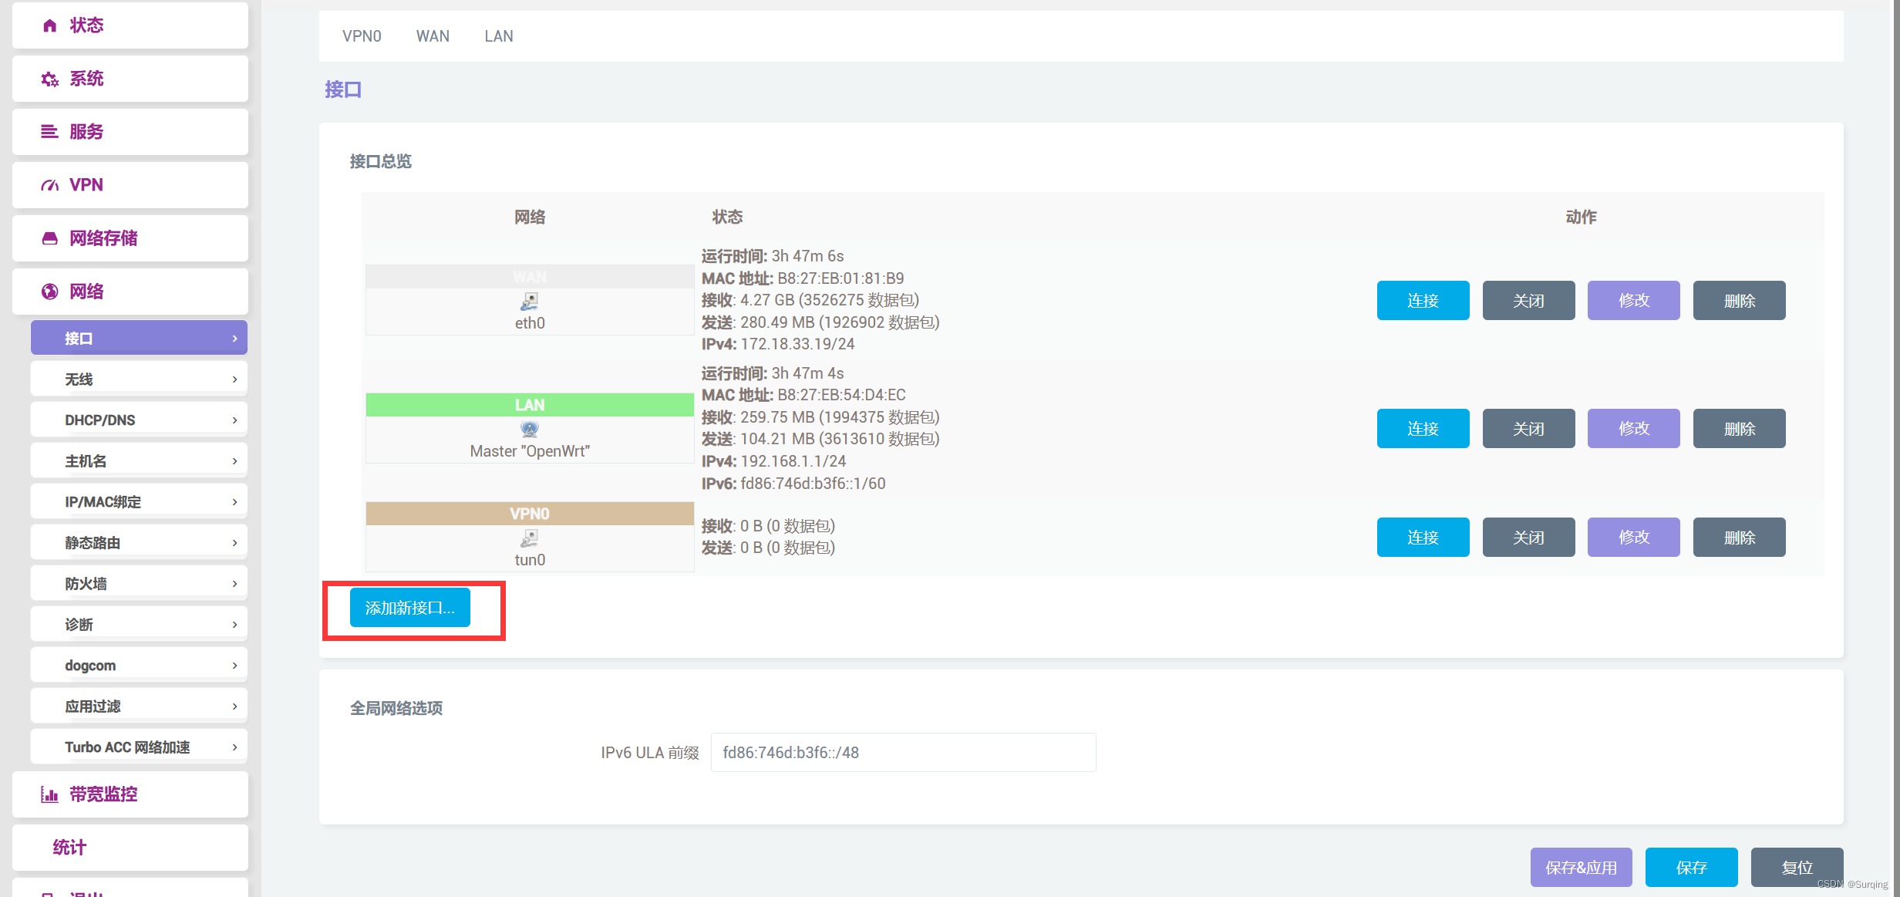Click the bar chart icon beside 带宽监控
The width and height of the screenshot is (1900, 897).
tap(49, 794)
